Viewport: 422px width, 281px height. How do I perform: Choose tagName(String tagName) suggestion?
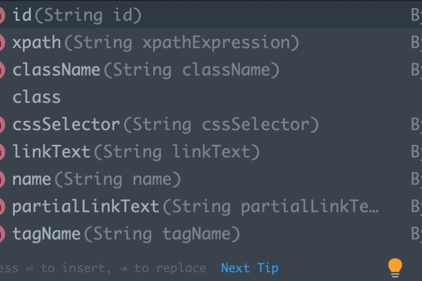click(x=126, y=234)
